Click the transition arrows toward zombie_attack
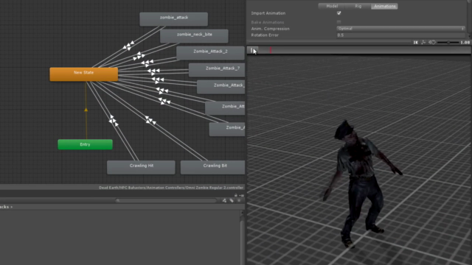Viewport: 472px width, 265px height. (x=129, y=46)
